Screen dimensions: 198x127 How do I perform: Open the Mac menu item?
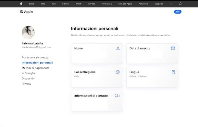[43, 4]
